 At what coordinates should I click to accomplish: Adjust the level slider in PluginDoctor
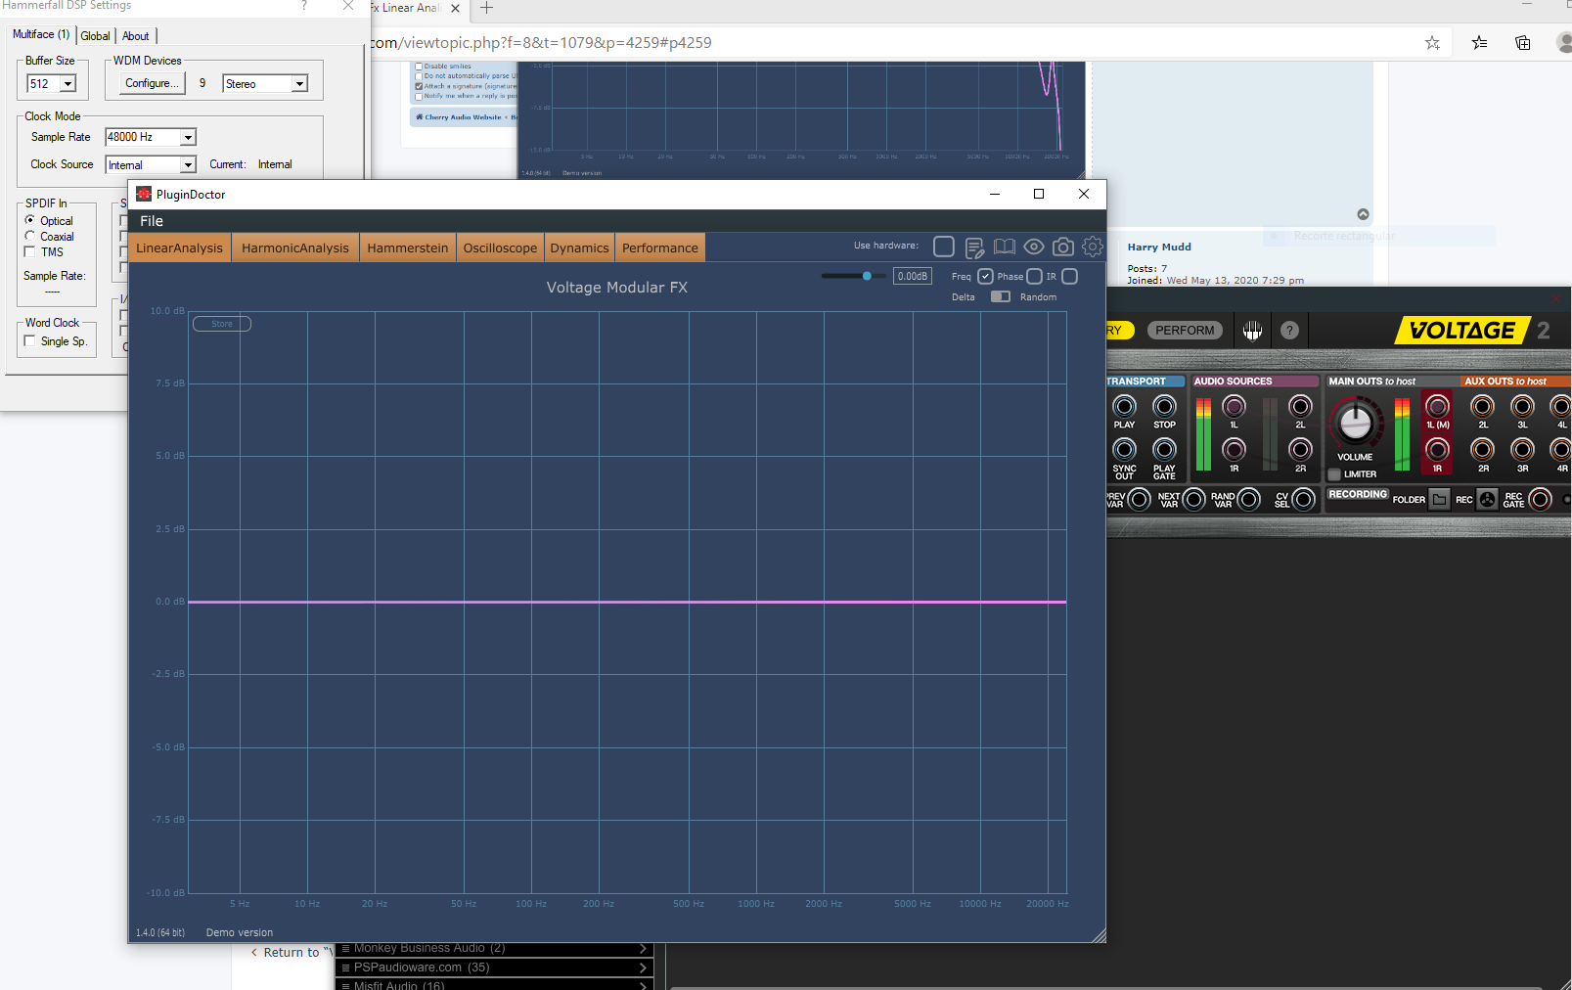click(x=854, y=276)
